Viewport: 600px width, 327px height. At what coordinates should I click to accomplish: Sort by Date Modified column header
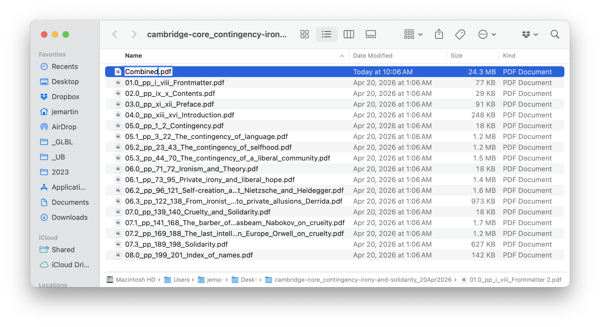(373, 56)
